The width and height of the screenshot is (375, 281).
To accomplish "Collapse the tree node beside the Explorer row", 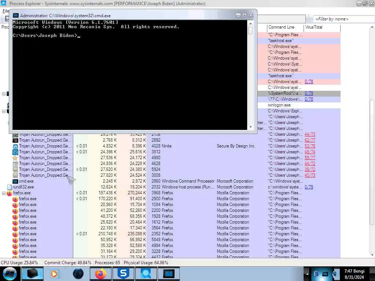I will tap(4, 111).
